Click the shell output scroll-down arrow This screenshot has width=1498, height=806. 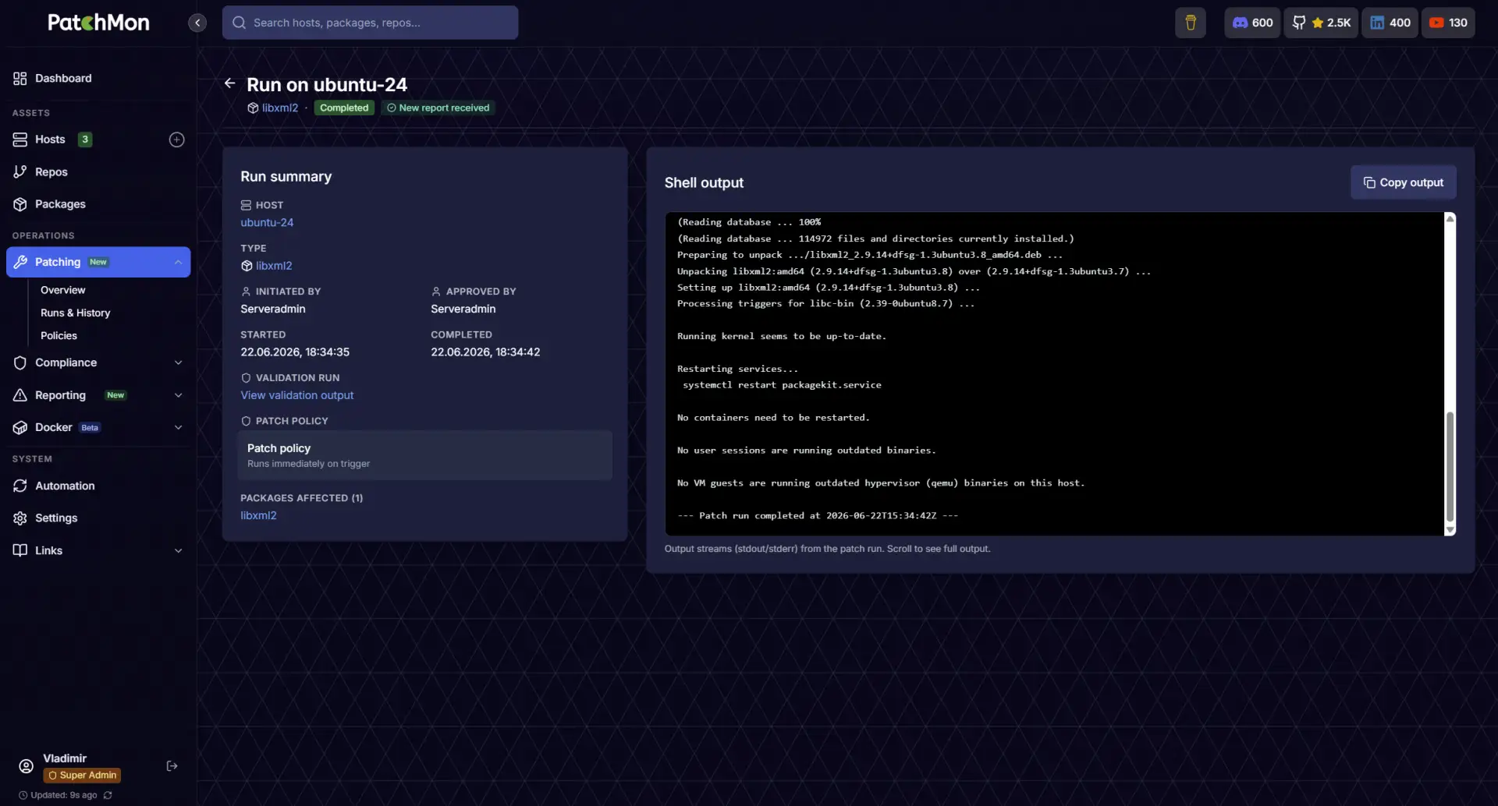tap(1450, 530)
